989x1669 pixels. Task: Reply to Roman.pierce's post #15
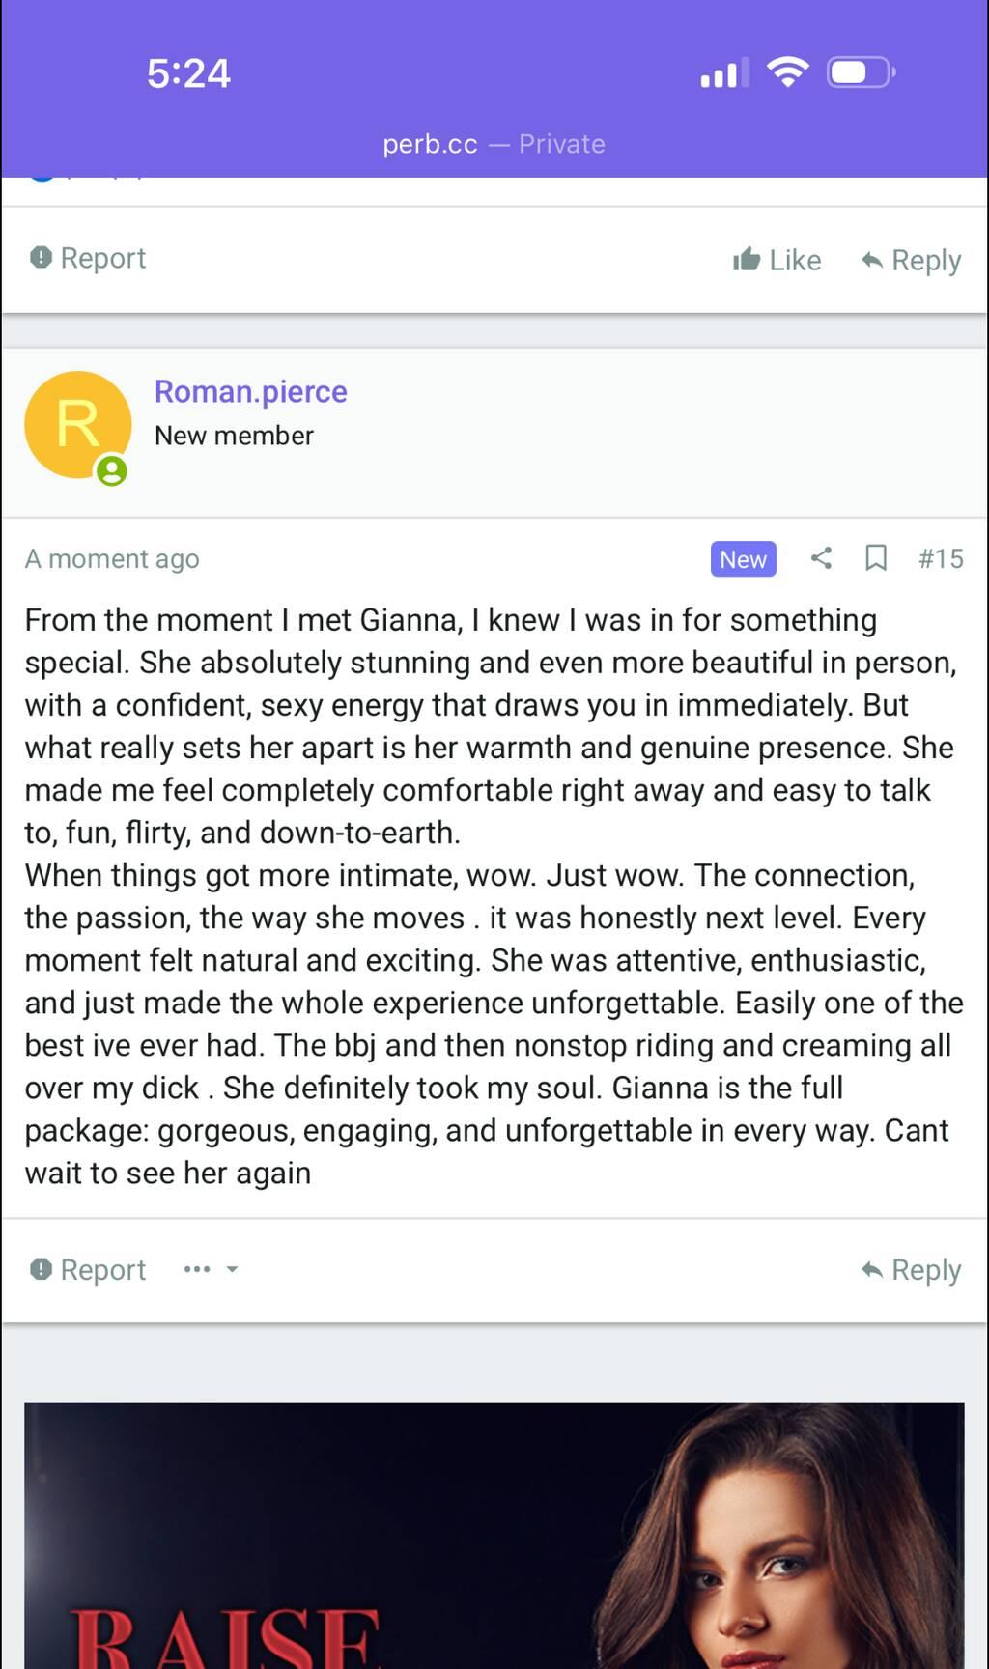(911, 1269)
